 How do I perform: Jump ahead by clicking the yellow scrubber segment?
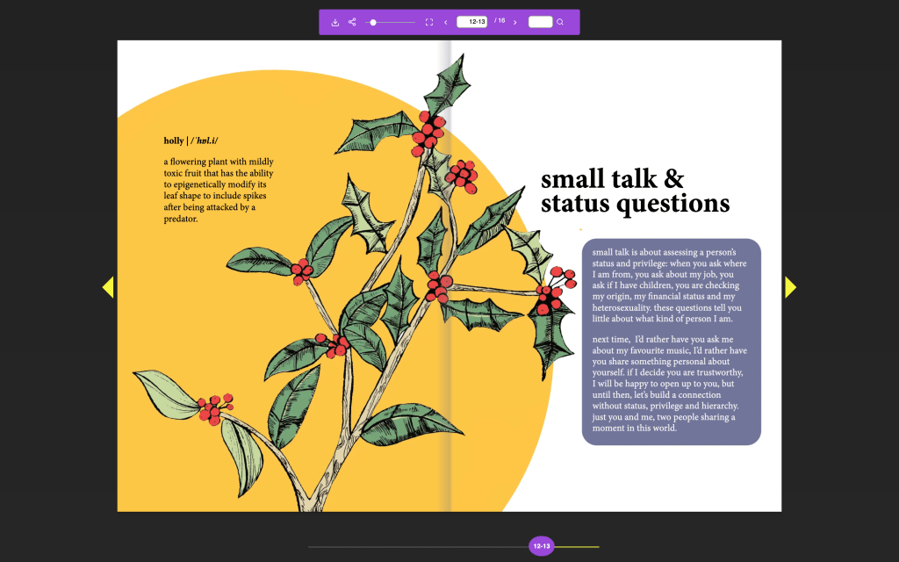coord(579,546)
